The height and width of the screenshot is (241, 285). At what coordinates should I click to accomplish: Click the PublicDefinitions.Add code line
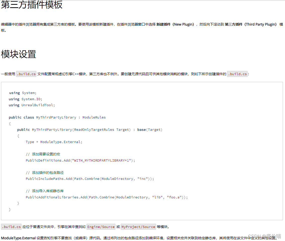(x=80, y=160)
